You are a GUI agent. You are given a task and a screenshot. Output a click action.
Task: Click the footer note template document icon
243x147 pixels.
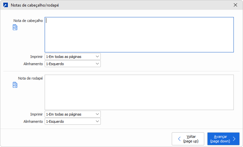coord(15,85)
